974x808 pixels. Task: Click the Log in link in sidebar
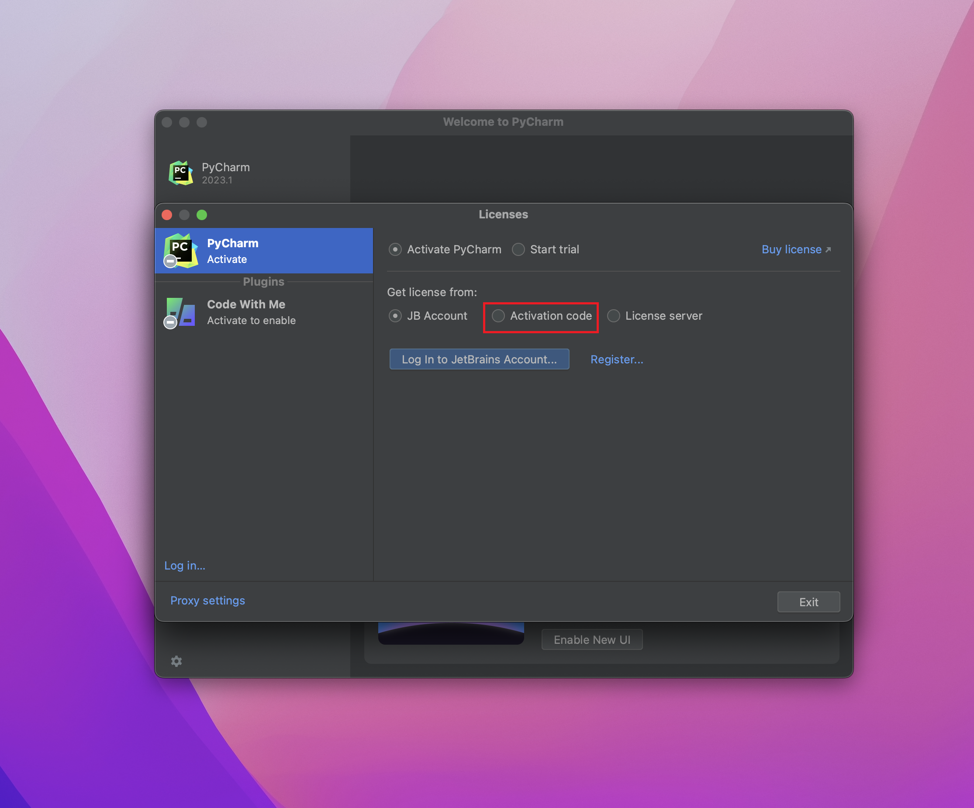[185, 566]
